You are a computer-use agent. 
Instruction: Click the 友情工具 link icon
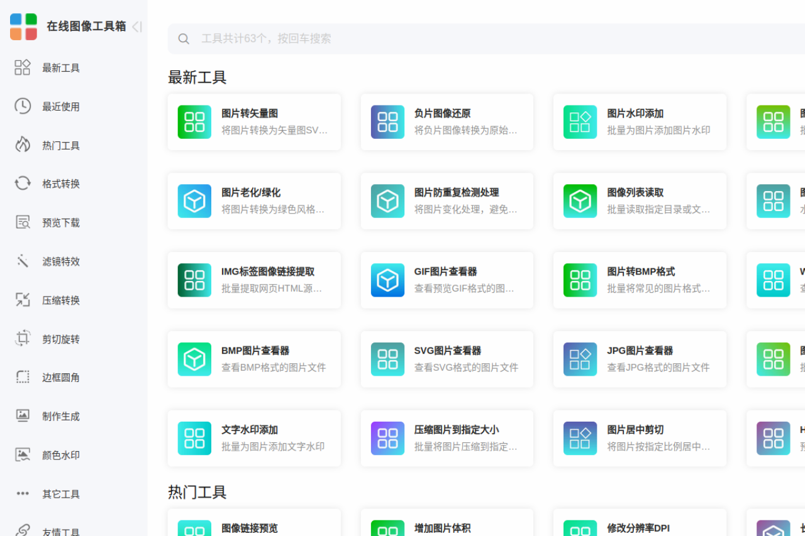coord(23,531)
